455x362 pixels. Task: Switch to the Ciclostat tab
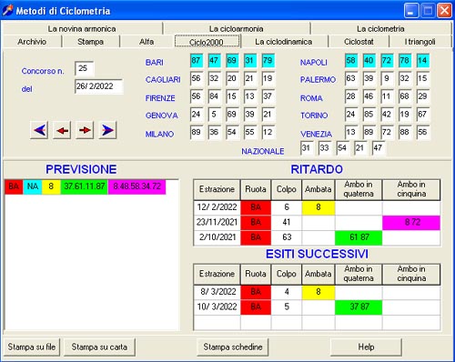tap(359, 42)
